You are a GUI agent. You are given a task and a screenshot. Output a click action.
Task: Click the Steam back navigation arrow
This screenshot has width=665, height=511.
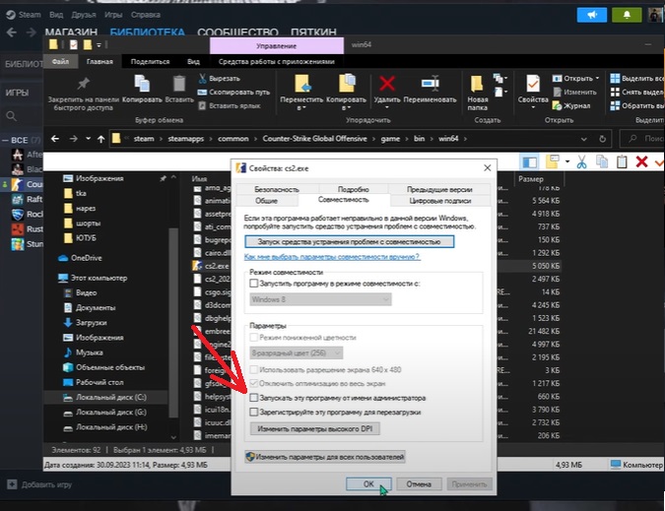pos(12,32)
